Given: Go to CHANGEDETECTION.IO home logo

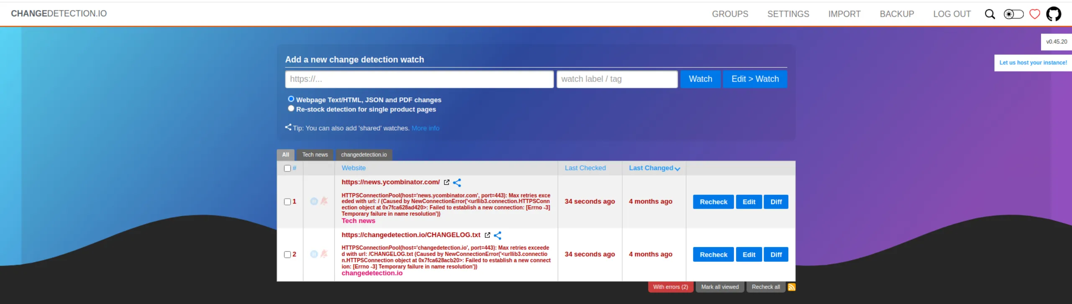Looking at the screenshot, I should (59, 13).
